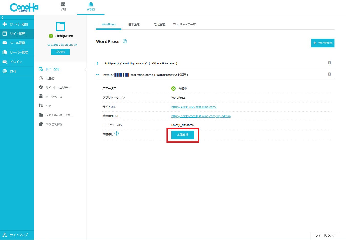This screenshot has width=346, height=240.
Task: Open ドメイン in the sidebar
Action: pos(17,62)
